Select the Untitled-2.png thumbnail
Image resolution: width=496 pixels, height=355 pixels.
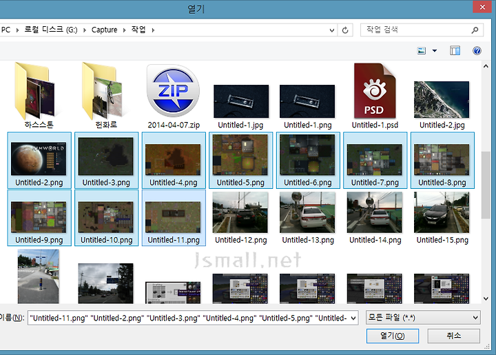click(39, 159)
